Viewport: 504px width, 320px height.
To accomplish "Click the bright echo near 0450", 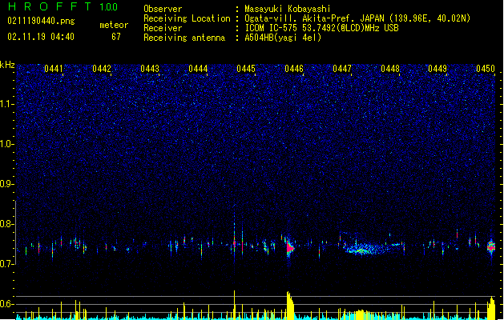I will tap(491, 247).
